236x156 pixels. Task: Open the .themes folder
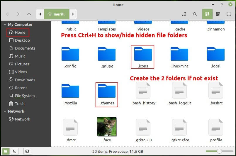click(107, 91)
